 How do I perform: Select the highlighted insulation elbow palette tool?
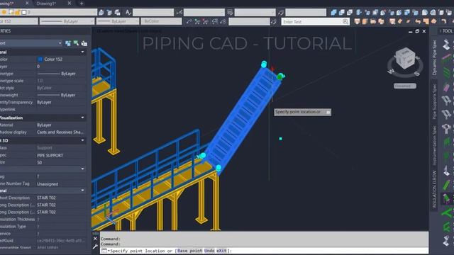[x=446, y=198]
